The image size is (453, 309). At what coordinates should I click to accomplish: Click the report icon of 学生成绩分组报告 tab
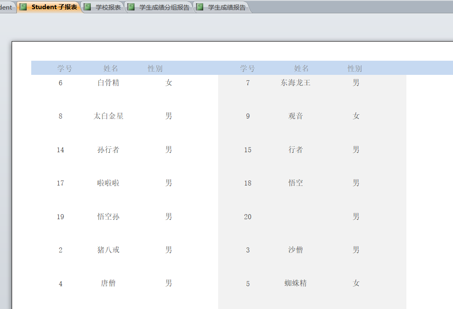[x=131, y=7]
